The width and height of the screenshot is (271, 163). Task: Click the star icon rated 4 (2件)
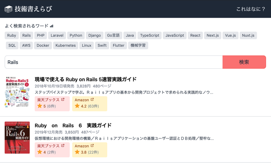(x=40, y=152)
